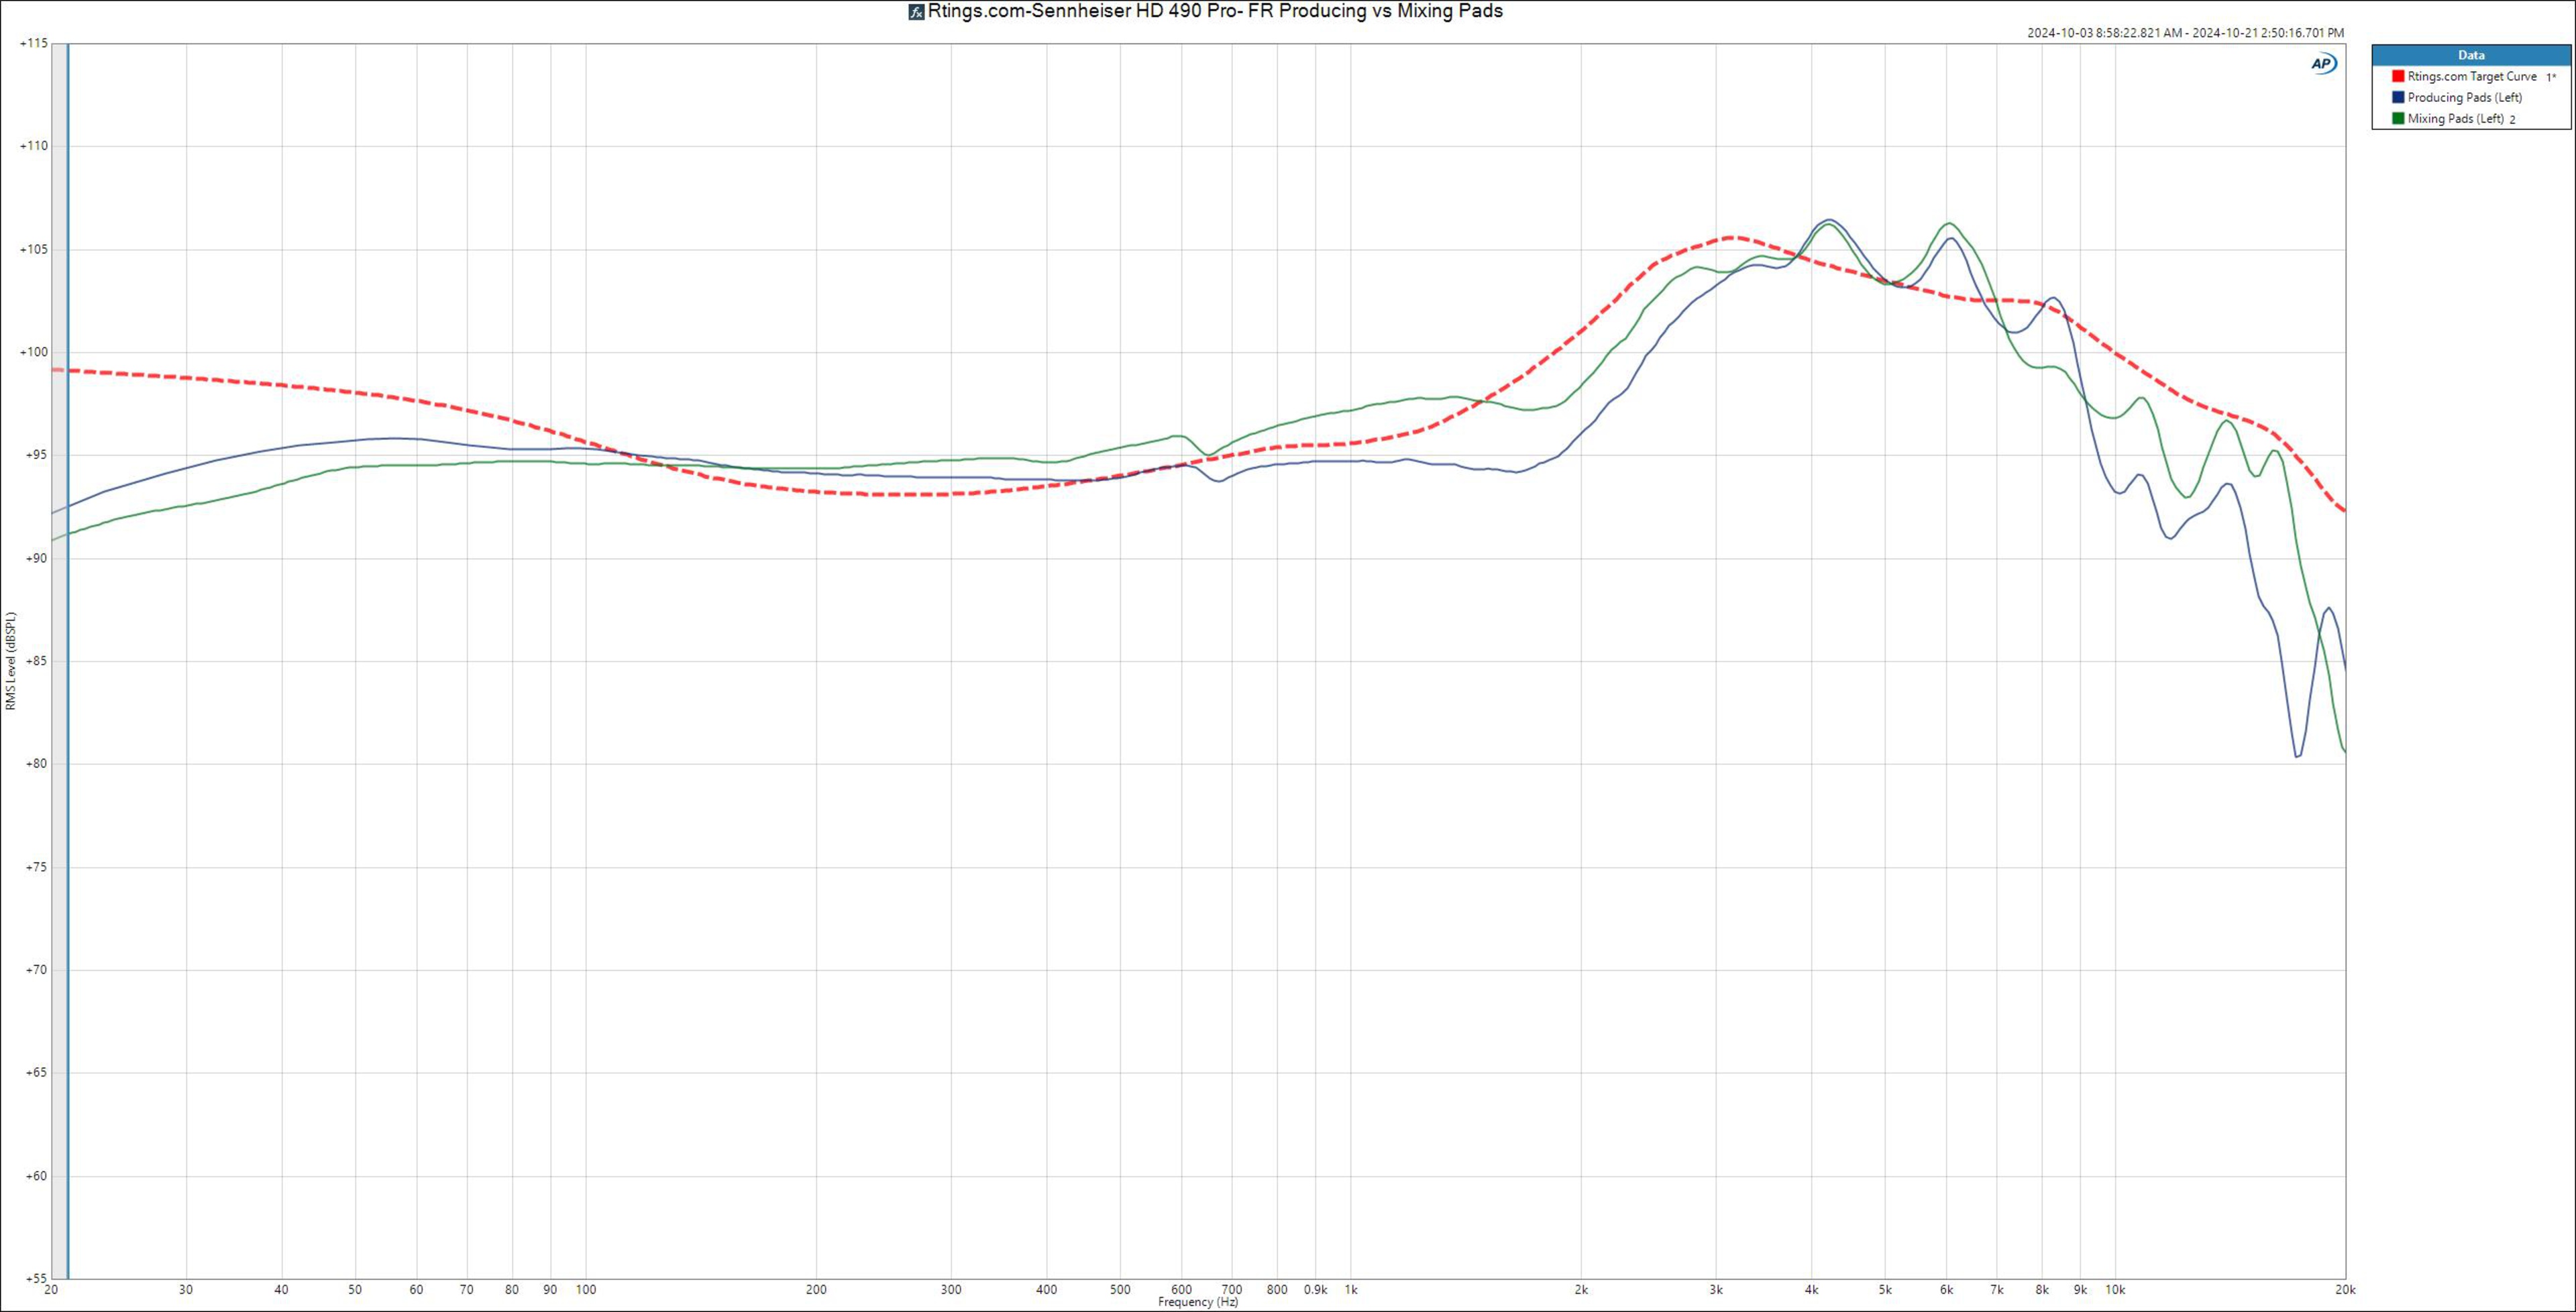
Task: Click the fx derived-result icon beside the title
Action: tap(916, 12)
